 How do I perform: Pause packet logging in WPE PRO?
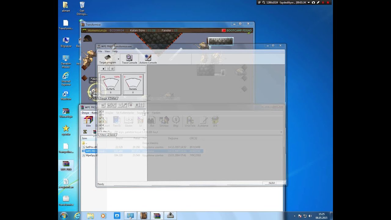[108, 69]
